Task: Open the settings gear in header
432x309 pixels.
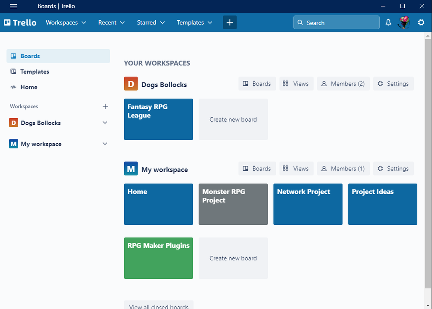Action: 421,22
